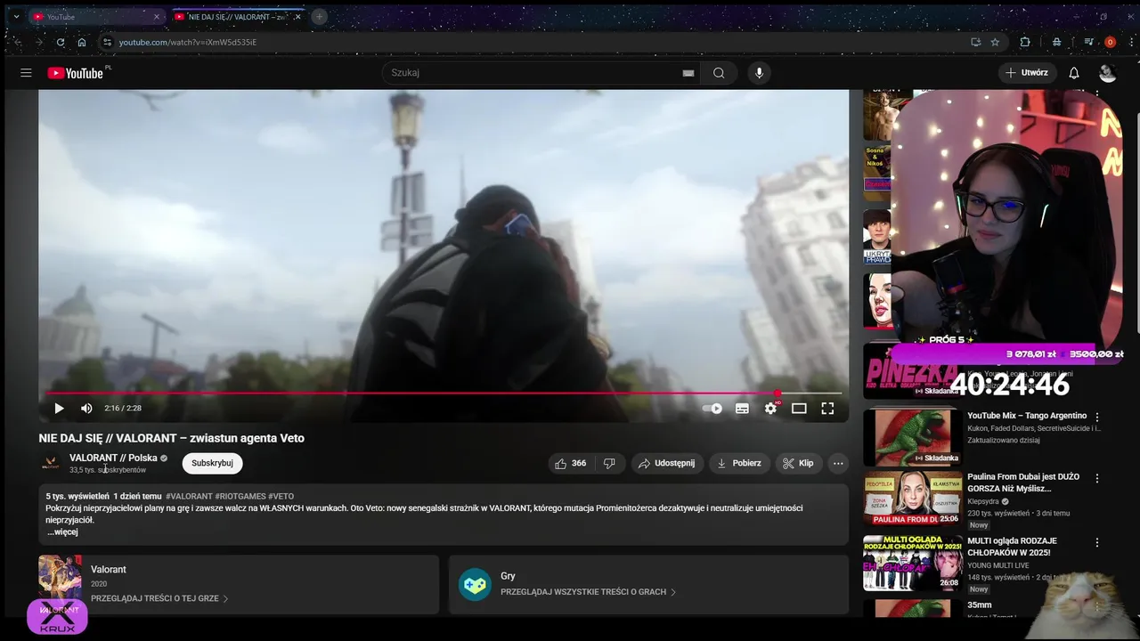Open the Klepsydra channel name
The height and width of the screenshot is (641, 1140).
(983, 501)
